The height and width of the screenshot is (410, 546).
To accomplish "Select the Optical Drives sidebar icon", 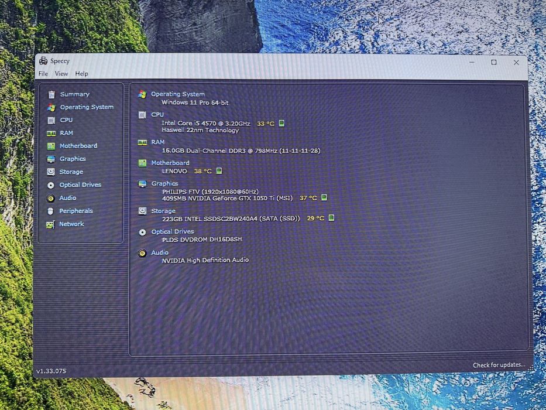I will 51,185.
